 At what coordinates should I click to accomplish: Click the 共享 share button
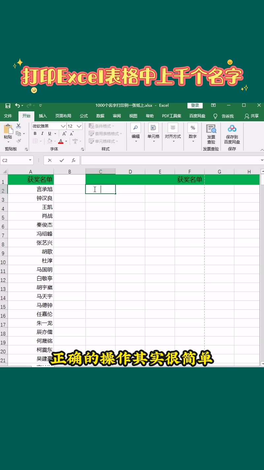coord(251,116)
